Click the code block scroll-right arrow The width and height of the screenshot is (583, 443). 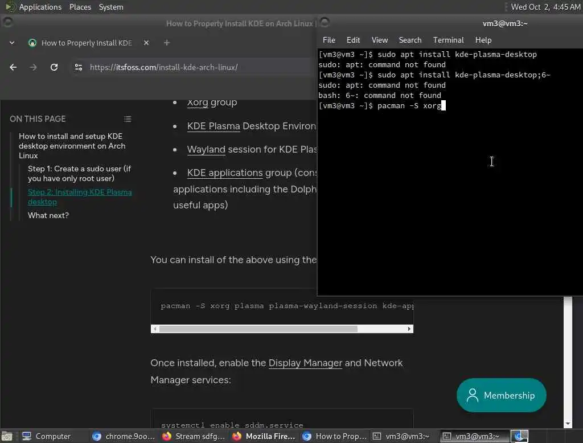click(409, 329)
